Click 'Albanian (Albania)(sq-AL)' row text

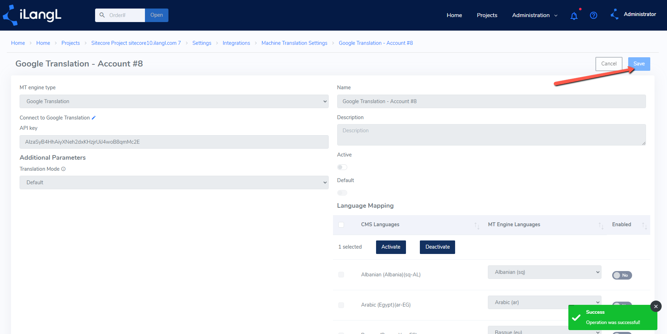pyautogui.click(x=391, y=275)
